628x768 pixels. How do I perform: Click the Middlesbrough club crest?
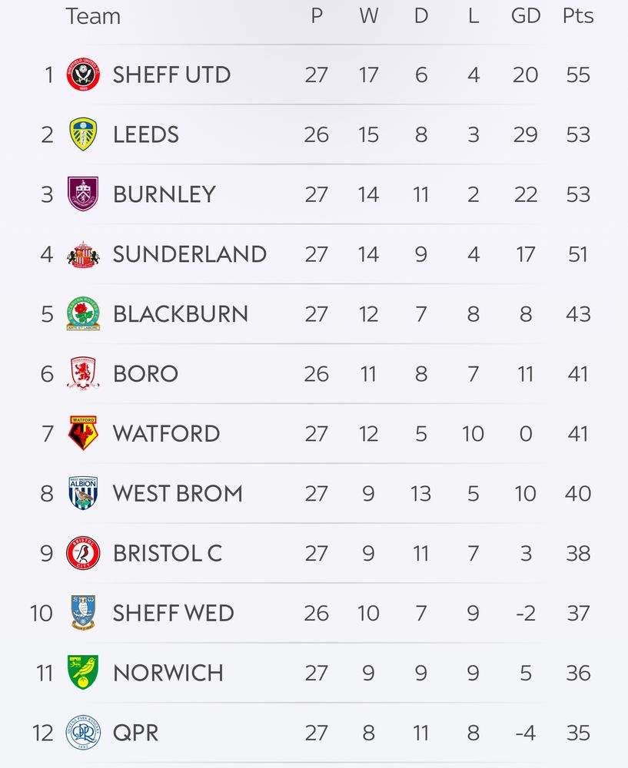tap(83, 373)
